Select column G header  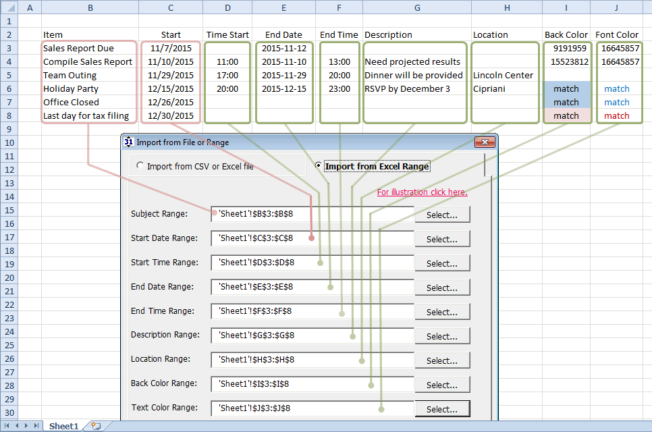coord(417,7)
